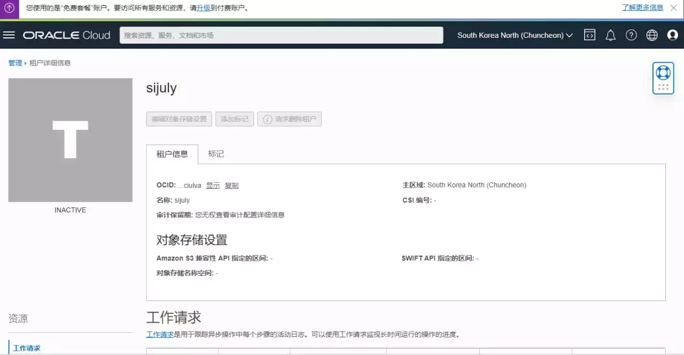This screenshot has width=684, height=355.
Task: Follow the 升级 upgrade link
Action: pos(204,8)
